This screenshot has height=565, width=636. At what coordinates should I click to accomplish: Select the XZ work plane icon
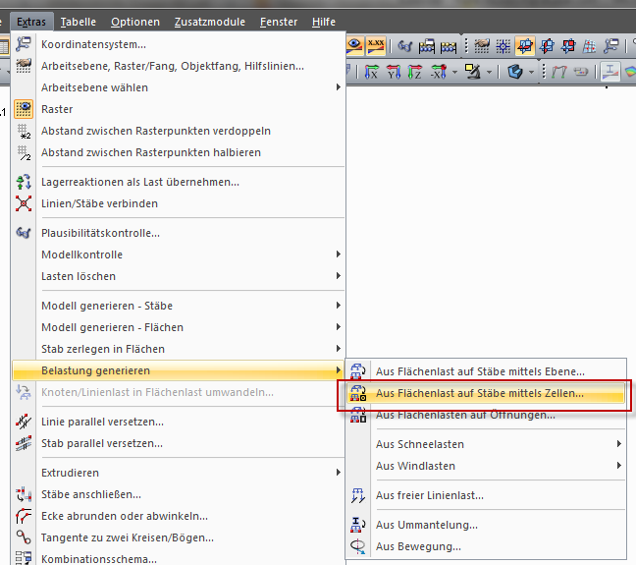pyautogui.click(x=568, y=46)
